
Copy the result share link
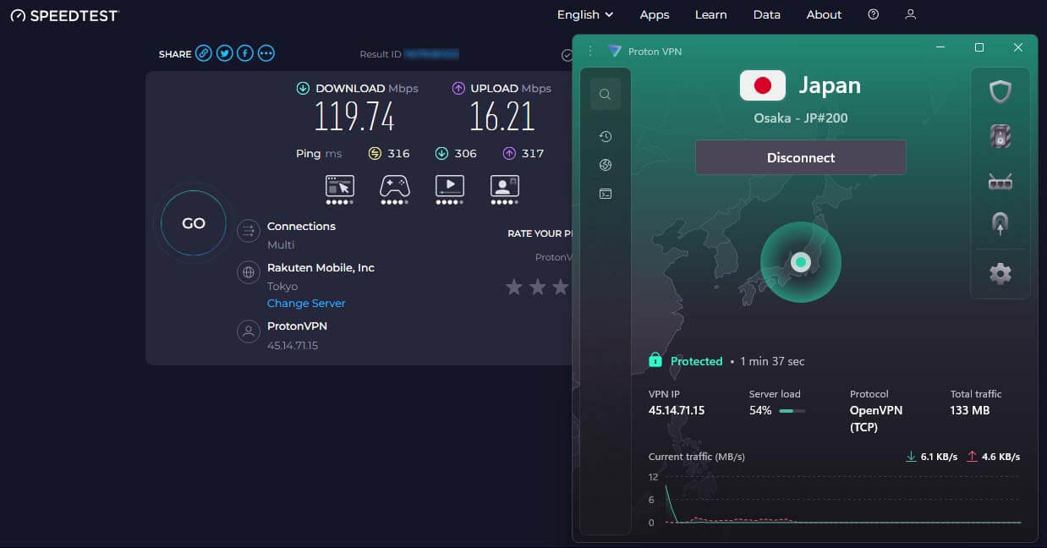pyautogui.click(x=202, y=52)
